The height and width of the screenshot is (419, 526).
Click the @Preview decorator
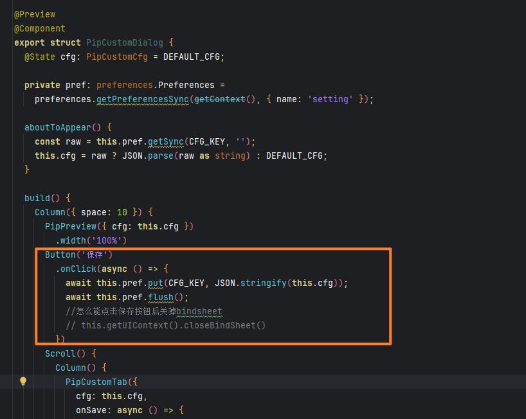point(35,14)
